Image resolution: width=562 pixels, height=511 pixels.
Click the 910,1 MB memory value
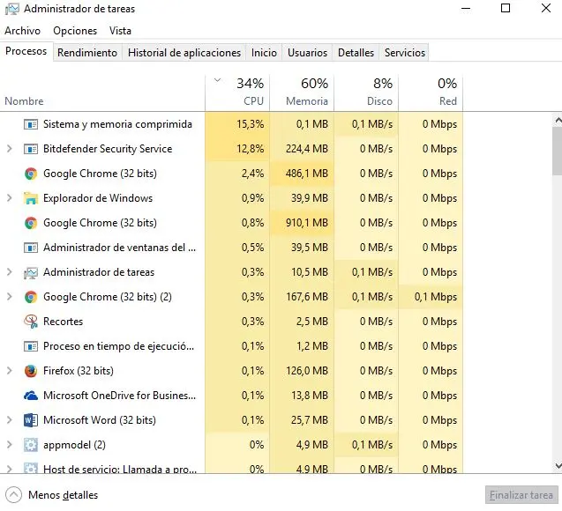307,223
